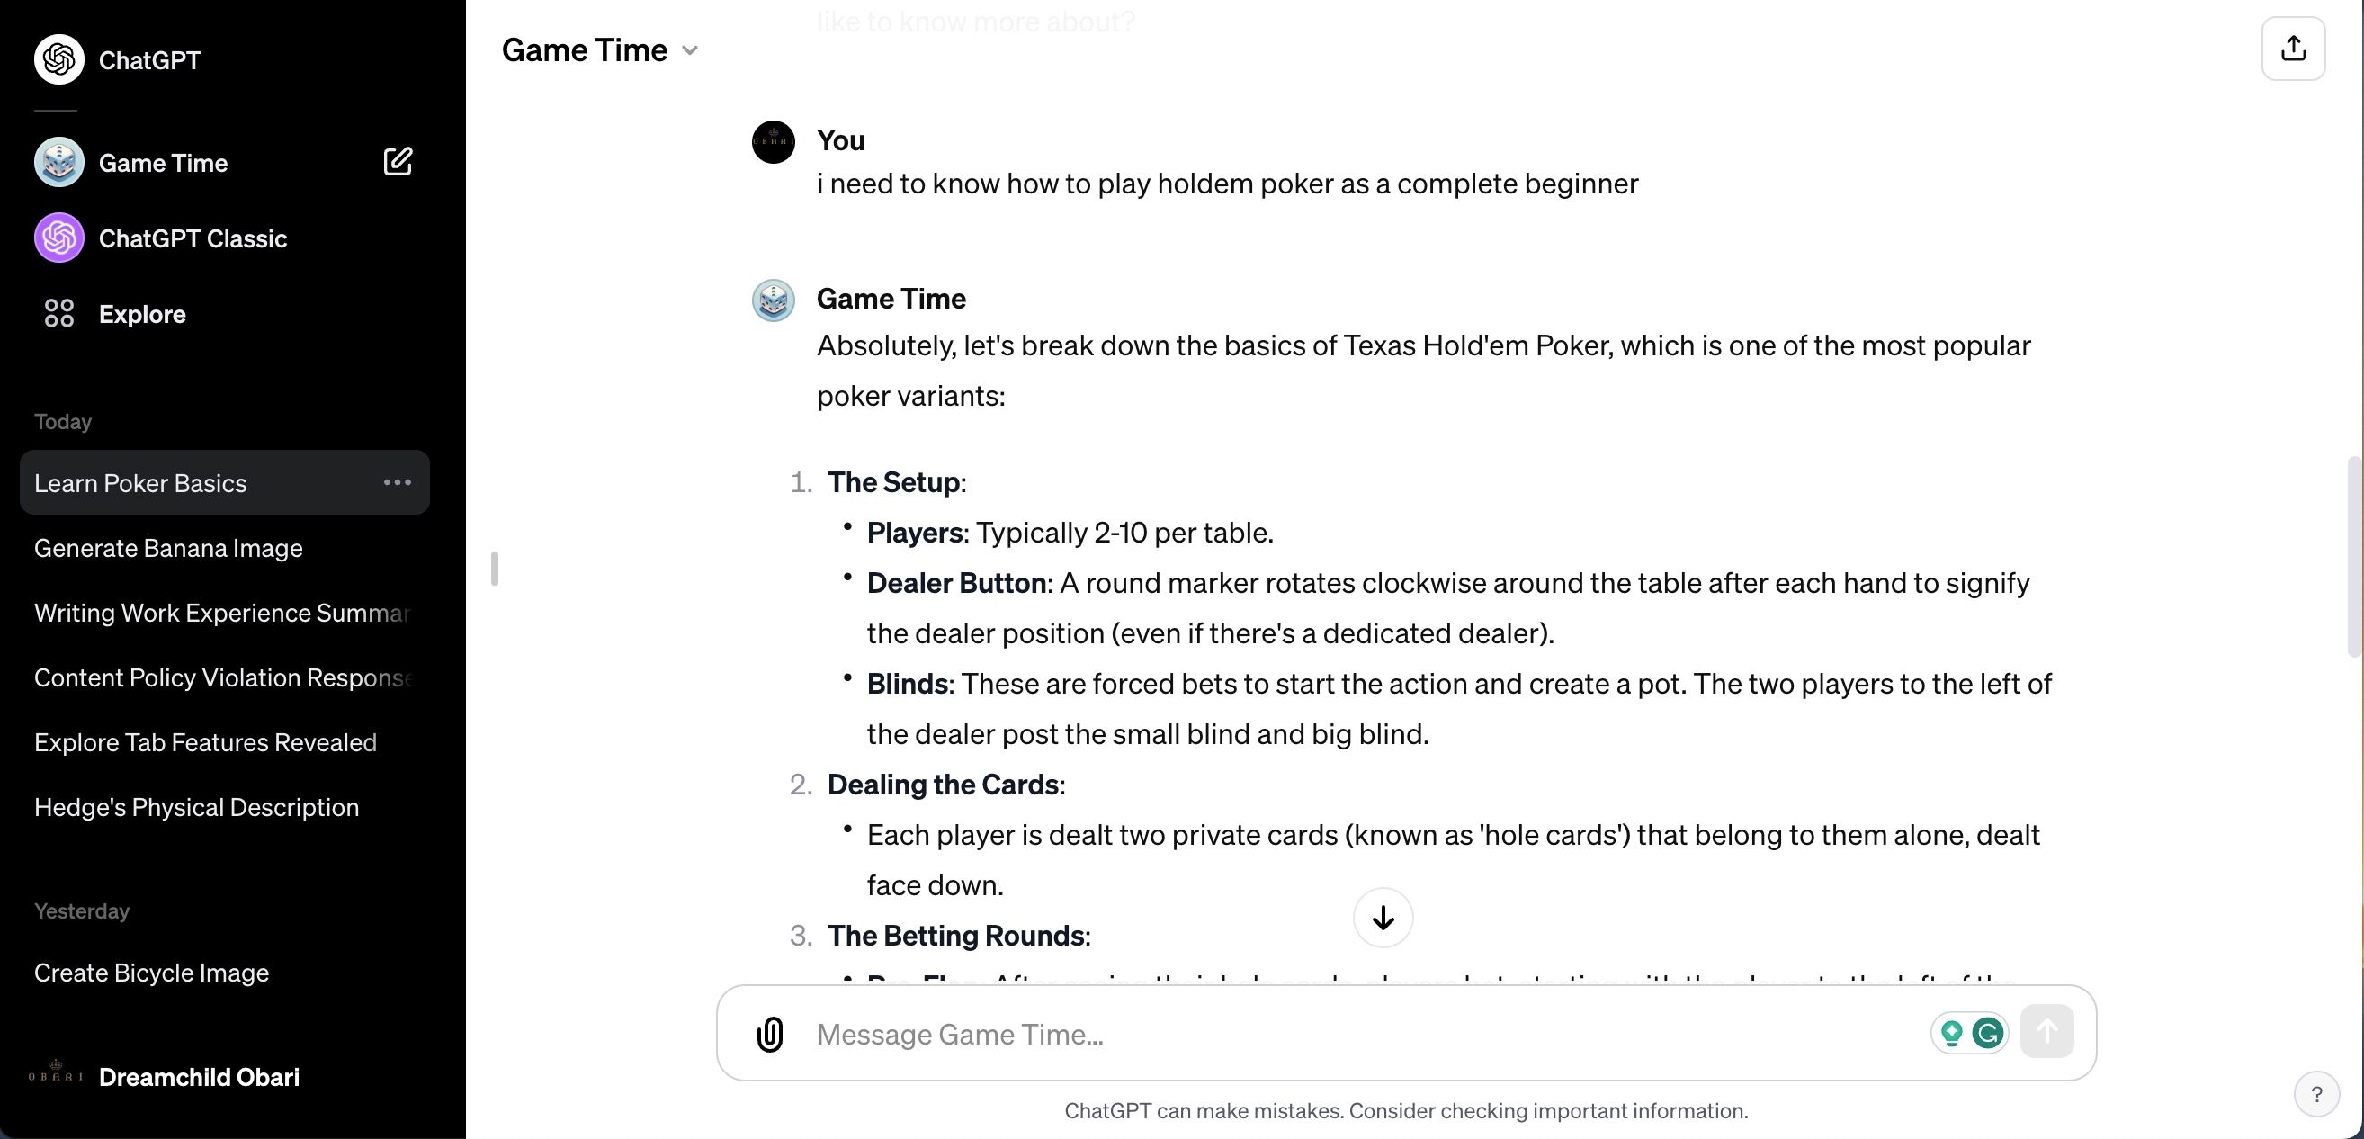Expand the ChatGPT header menu

click(118, 58)
